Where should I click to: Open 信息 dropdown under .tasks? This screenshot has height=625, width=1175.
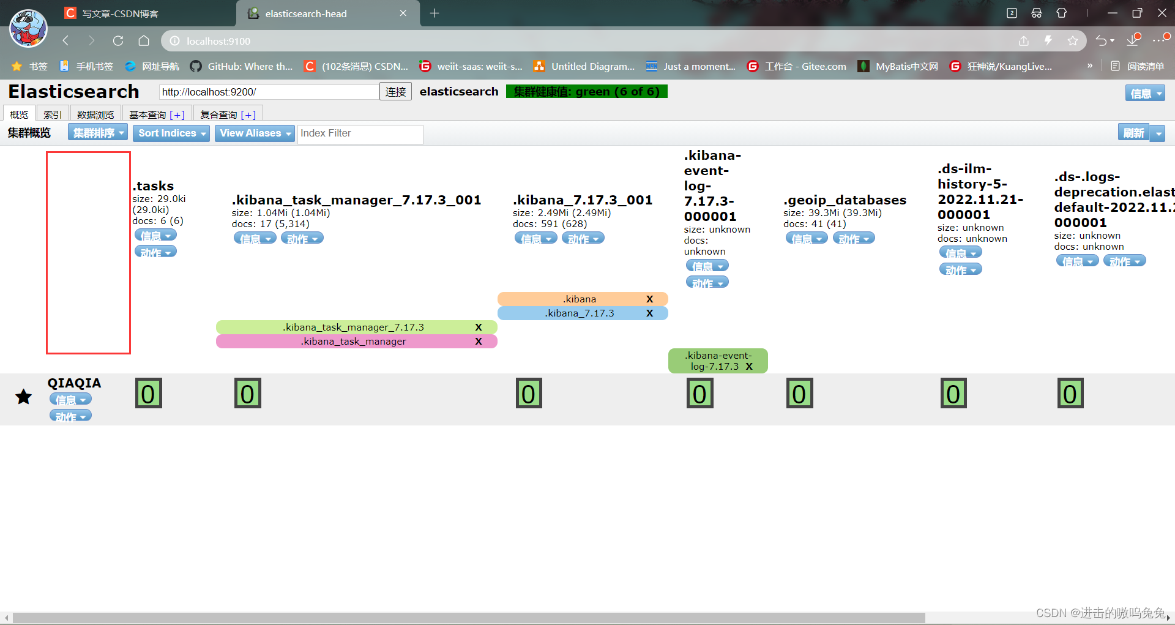tap(155, 235)
